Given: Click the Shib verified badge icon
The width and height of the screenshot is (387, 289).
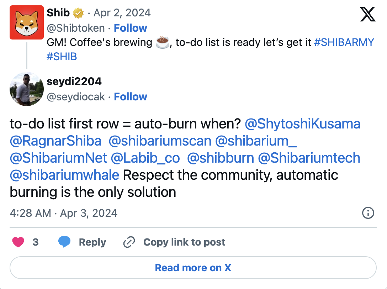Looking at the screenshot, I should coord(78,14).
